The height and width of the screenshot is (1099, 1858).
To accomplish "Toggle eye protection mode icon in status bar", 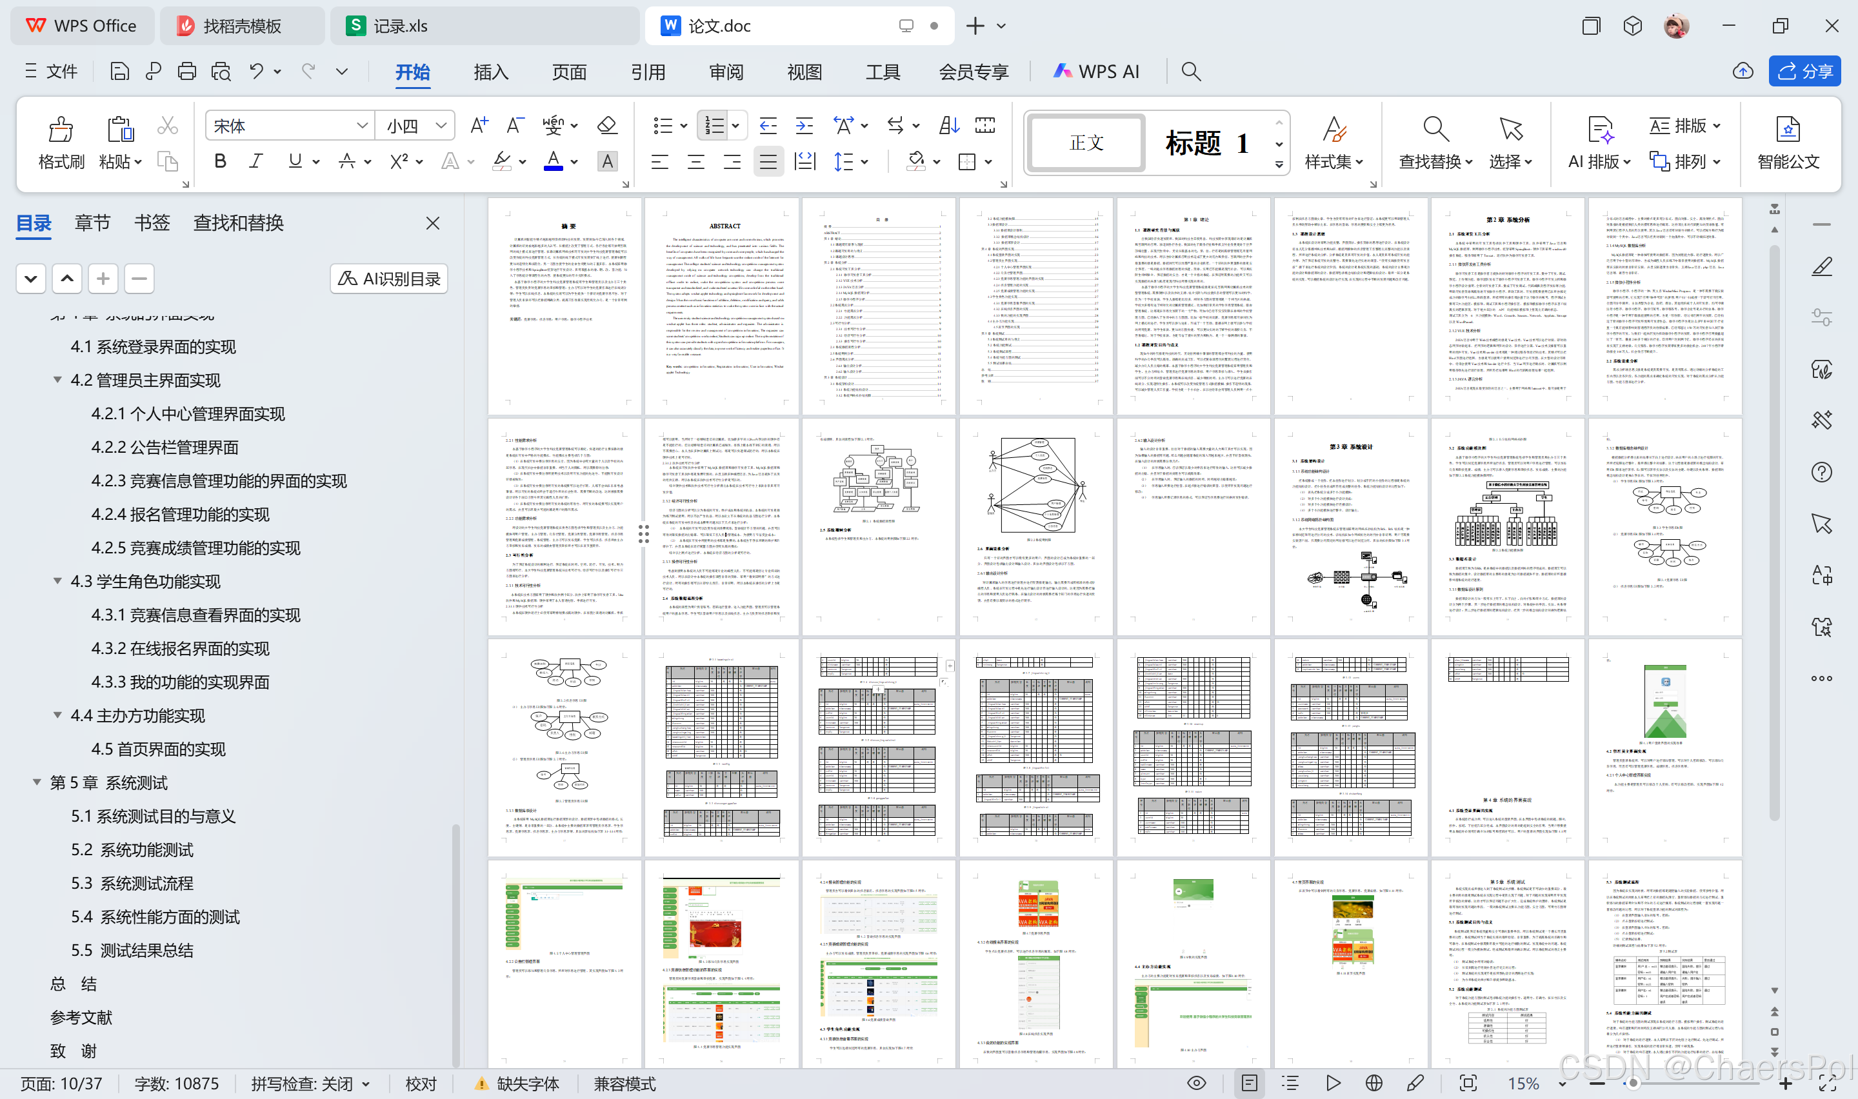I will click(1196, 1084).
